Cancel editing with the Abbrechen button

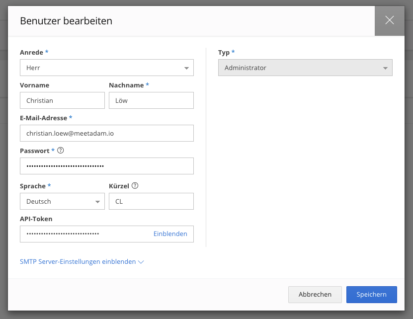(x=315, y=295)
